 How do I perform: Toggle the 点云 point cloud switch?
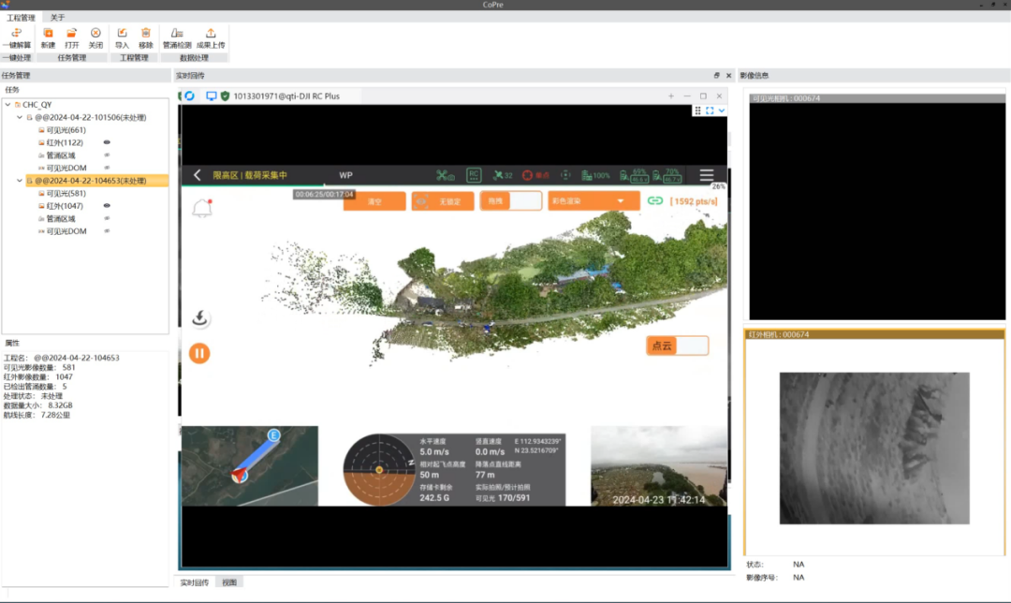coord(677,346)
